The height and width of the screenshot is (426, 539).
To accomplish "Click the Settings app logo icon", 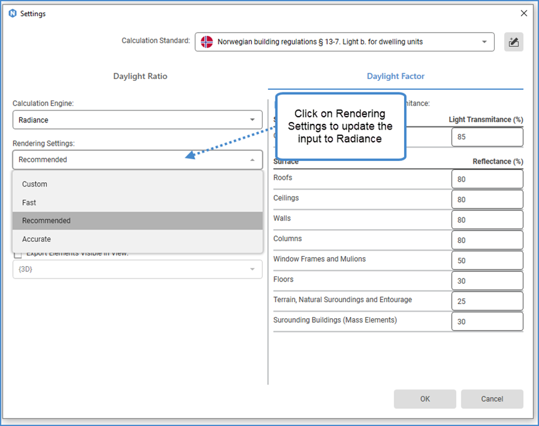I will point(13,13).
